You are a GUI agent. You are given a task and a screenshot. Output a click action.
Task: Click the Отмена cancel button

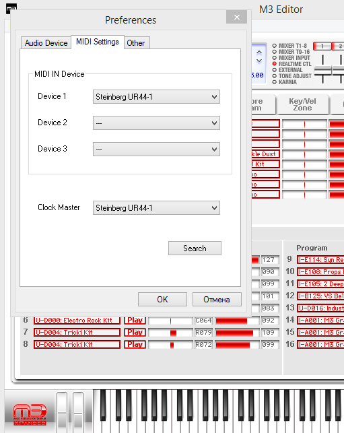pos(217,300)
